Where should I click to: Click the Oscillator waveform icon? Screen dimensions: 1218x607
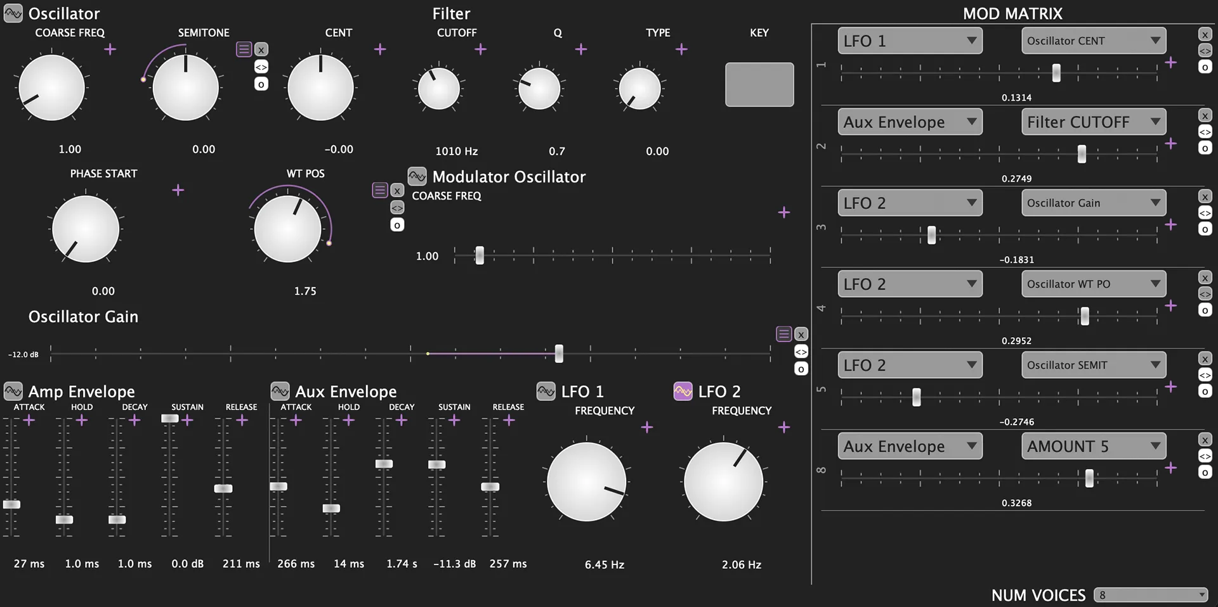click(x=13, y=13)
